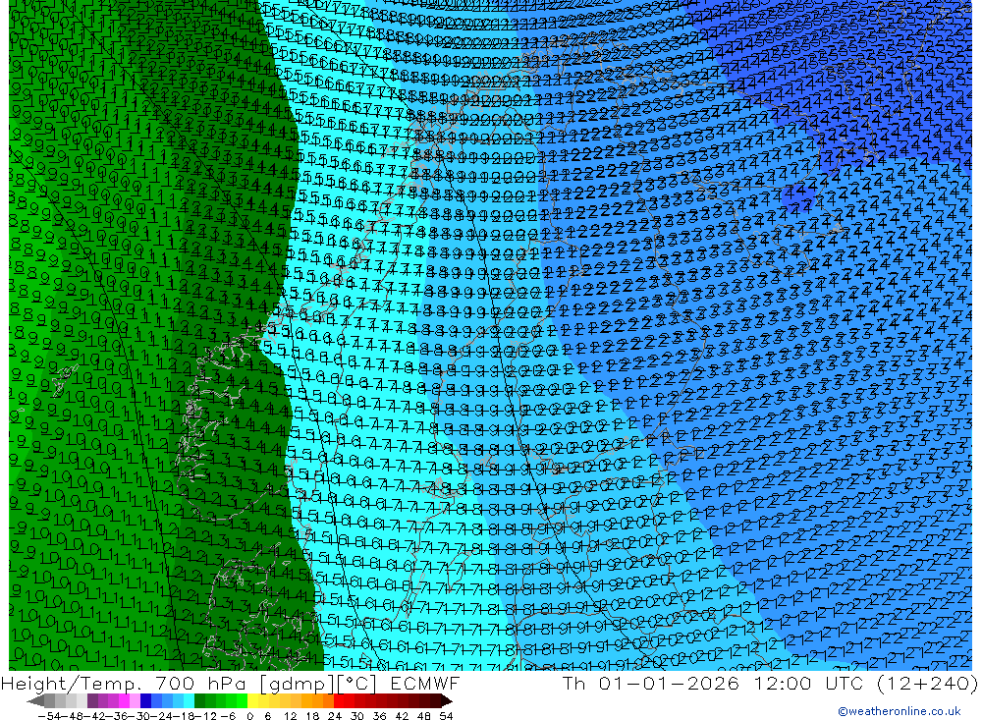982x720 pixels.
Task: Click the 54 value on the color scale
Action: tap(446, 716)
